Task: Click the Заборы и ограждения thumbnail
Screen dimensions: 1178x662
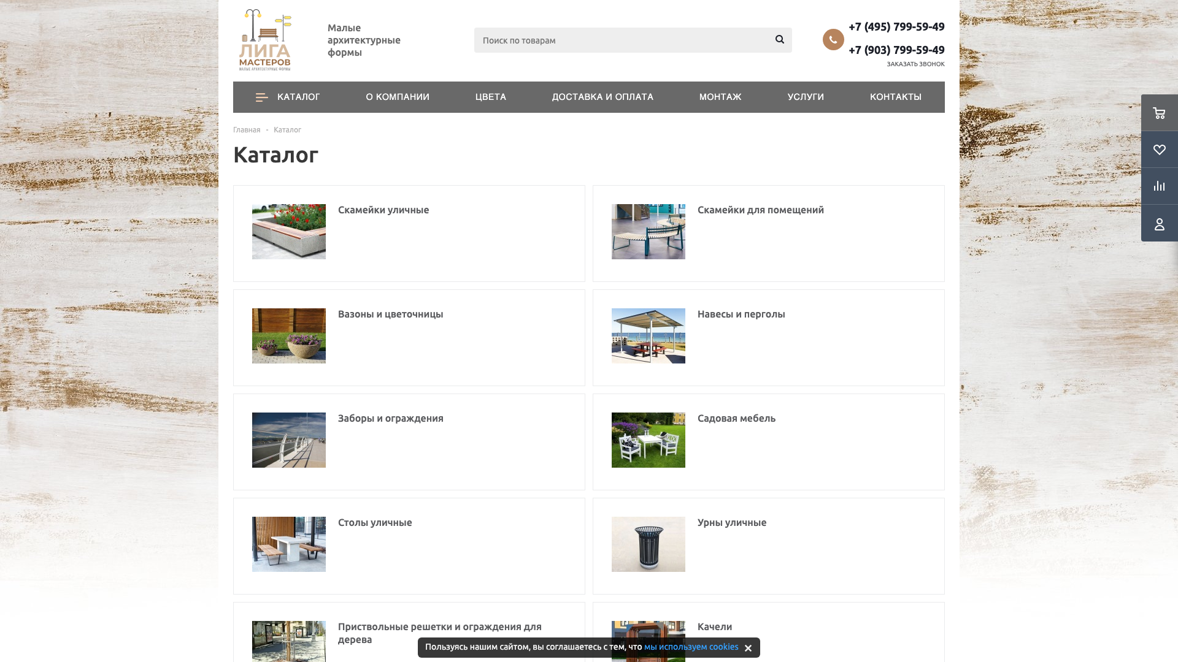Action: (x=289, y=440)
